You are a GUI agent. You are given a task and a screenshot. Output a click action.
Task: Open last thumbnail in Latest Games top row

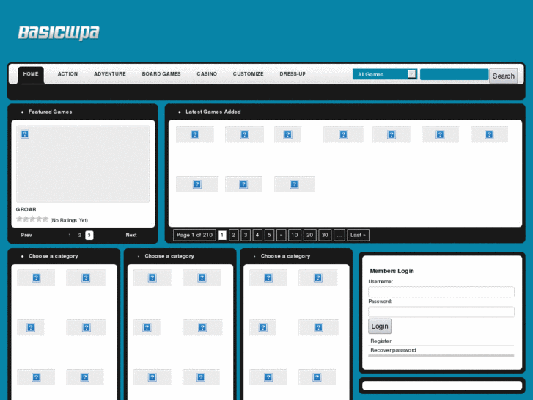coord(489,134)
